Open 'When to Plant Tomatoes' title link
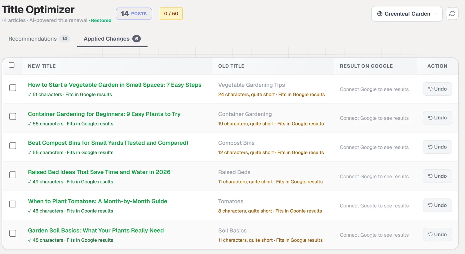Screen dimensions: 465x254 click(x=98, y=201)
